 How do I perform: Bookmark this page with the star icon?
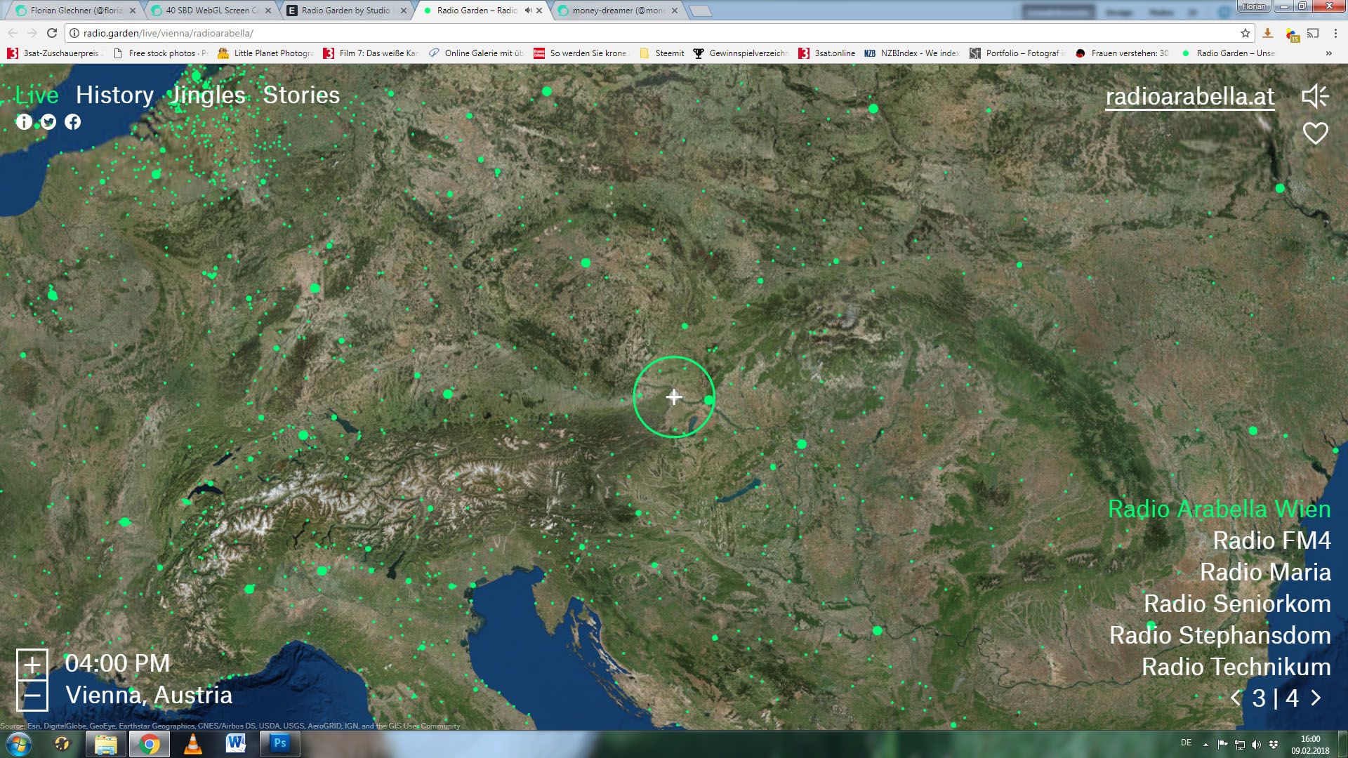tap(1245, 33)
